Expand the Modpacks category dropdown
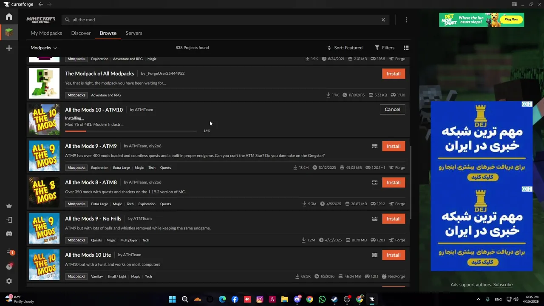 click(x=44, y=48)
